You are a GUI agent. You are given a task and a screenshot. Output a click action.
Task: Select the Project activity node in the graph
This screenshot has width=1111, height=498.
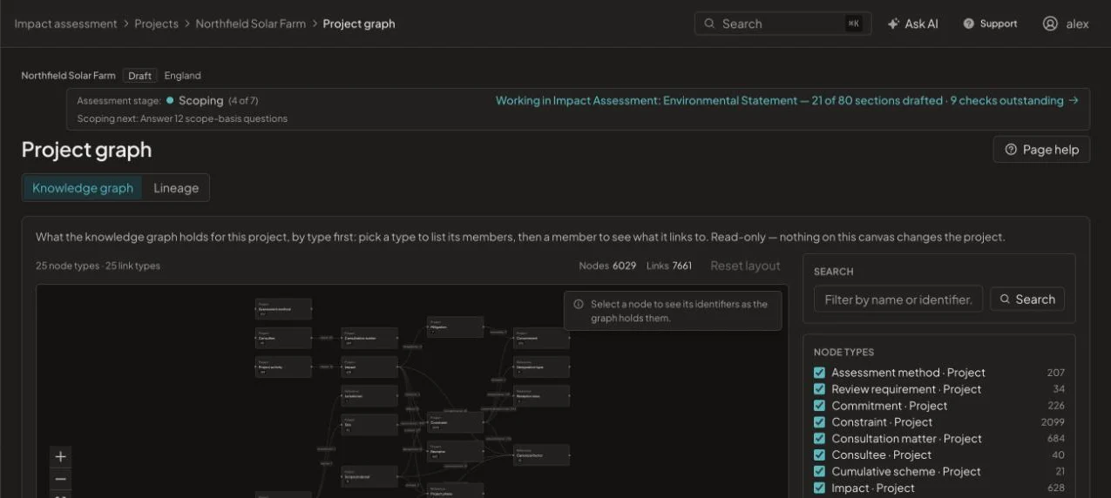[283, 367]
